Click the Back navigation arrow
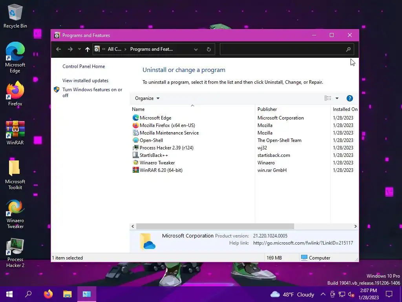This screenshot has height=302, width=402. 58,49
